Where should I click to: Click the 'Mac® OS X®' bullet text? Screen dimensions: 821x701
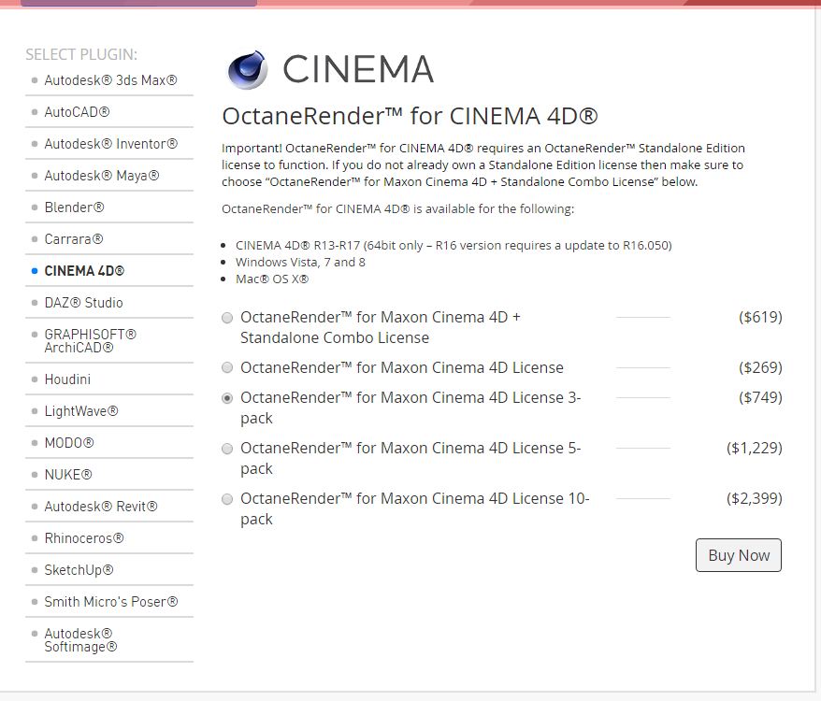click(272, 279)
